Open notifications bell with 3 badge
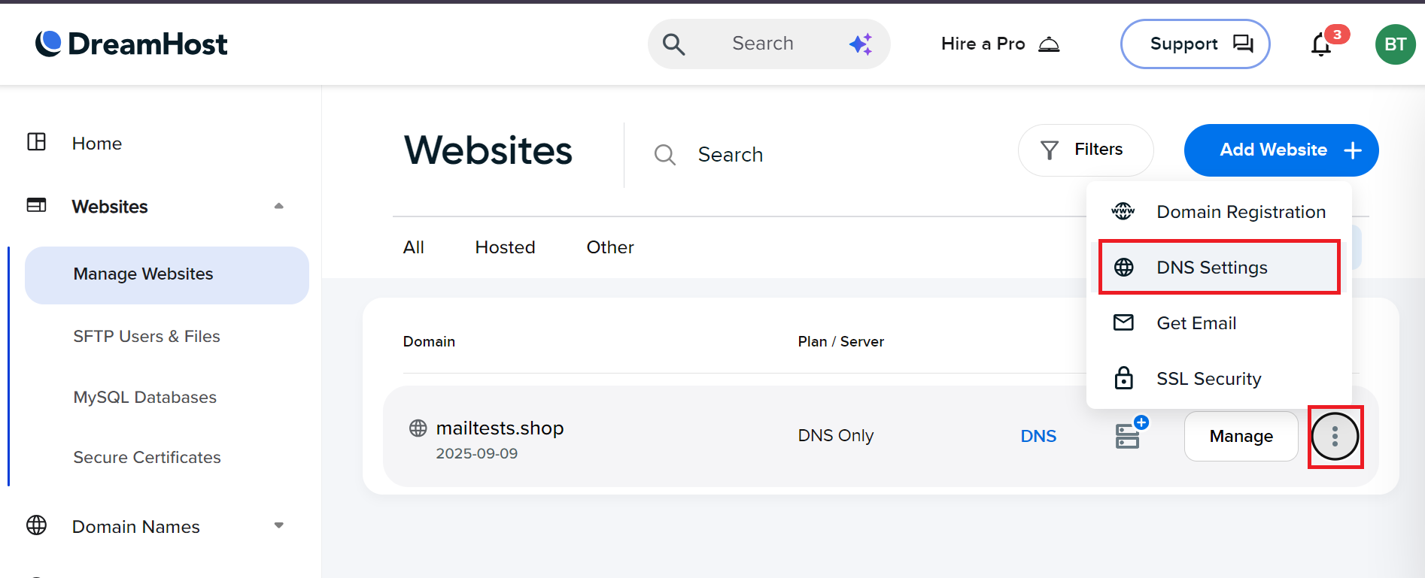Image resolution: width=1425 pixels, height=578 pixels. point(1321,44)
